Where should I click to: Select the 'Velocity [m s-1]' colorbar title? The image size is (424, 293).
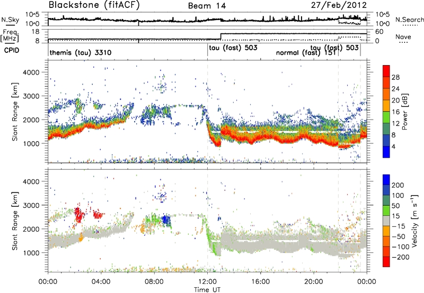tap(414, 221)
